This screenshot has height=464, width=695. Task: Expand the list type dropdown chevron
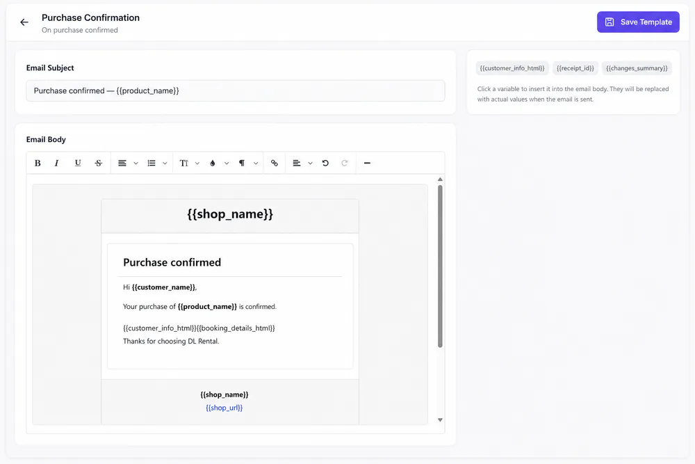pyautogui.click(x=165, y=163)
